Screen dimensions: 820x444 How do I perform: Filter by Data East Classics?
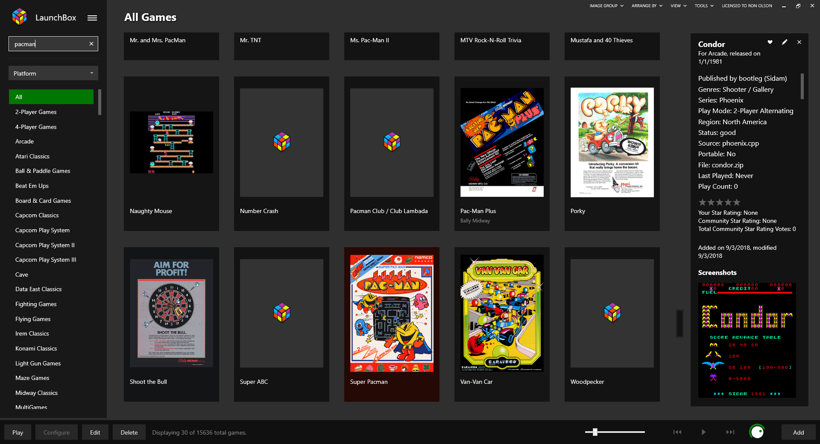click(38, 289)
